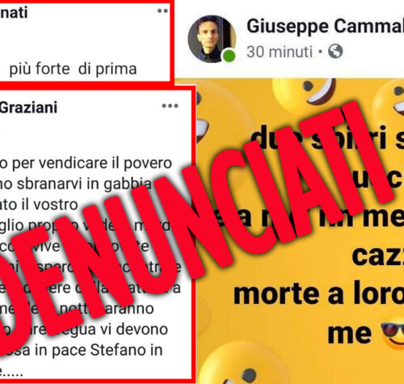Viewport: 404px width, 384px height.
Task: Click the green online status dot
Action: (229, 56)
